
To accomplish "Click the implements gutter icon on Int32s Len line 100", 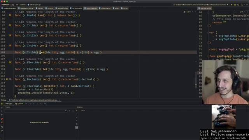I will [x=10, y=35].
